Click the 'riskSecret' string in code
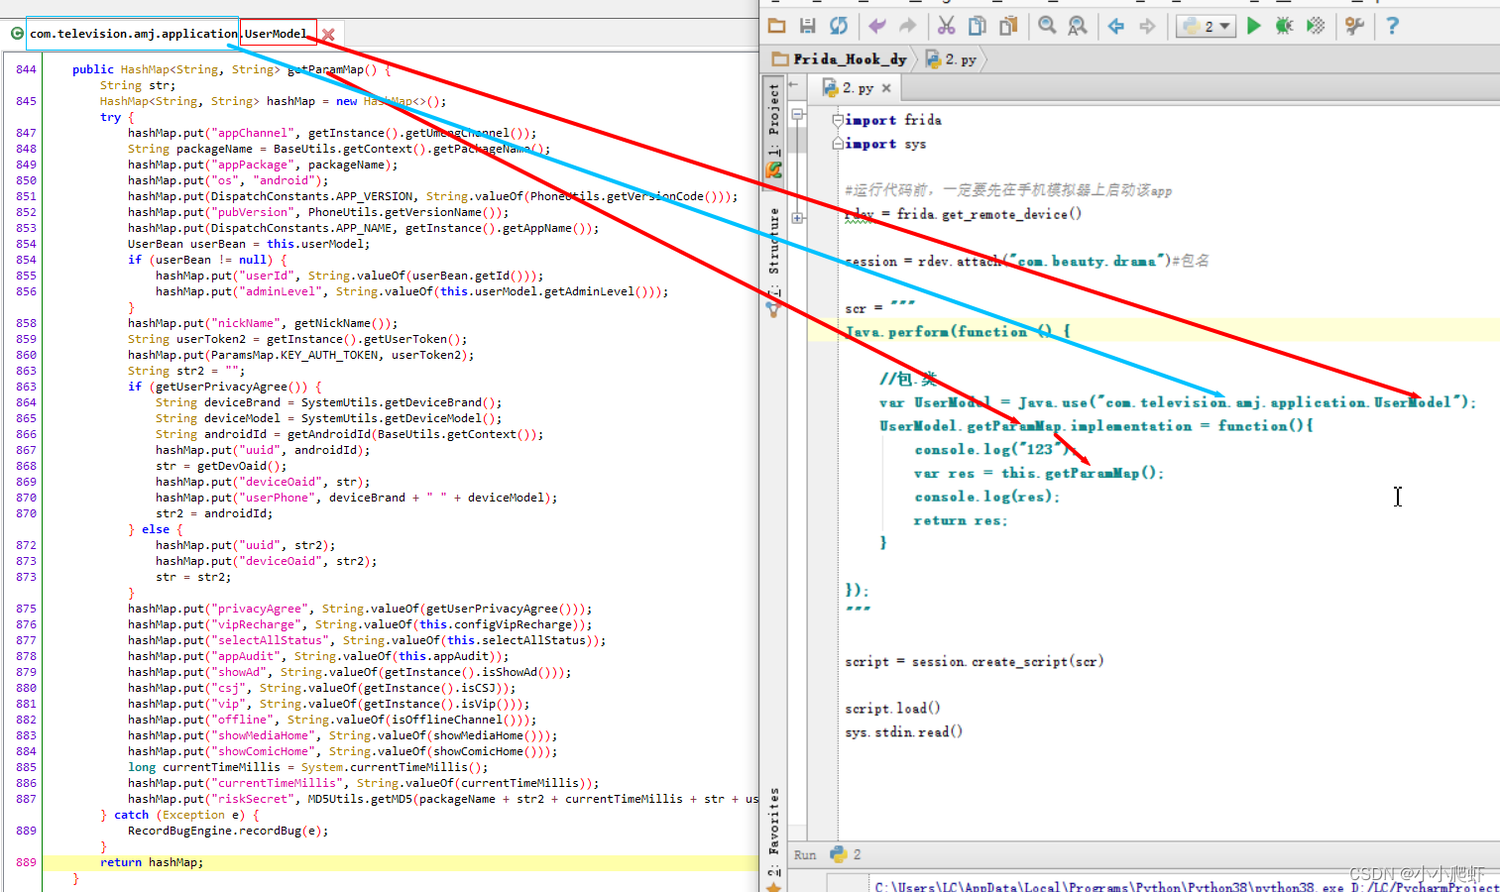 [256, 799]
